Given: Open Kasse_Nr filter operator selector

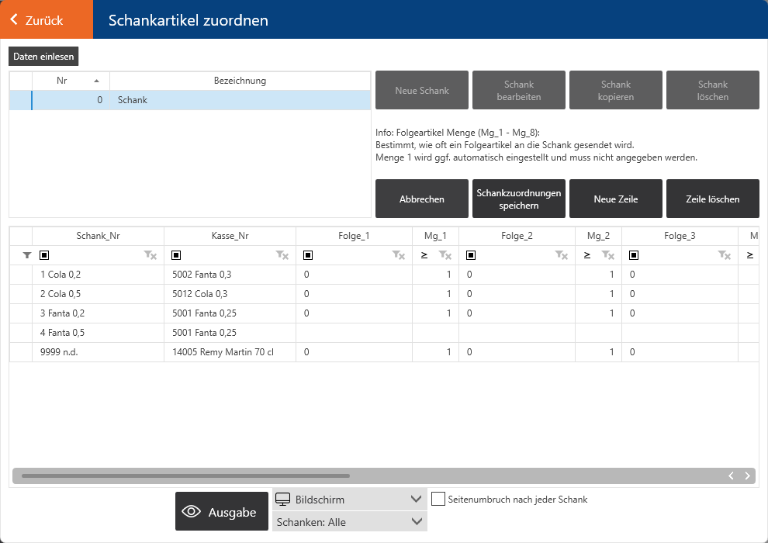Looking at the screenshot, I should [176, 255].
